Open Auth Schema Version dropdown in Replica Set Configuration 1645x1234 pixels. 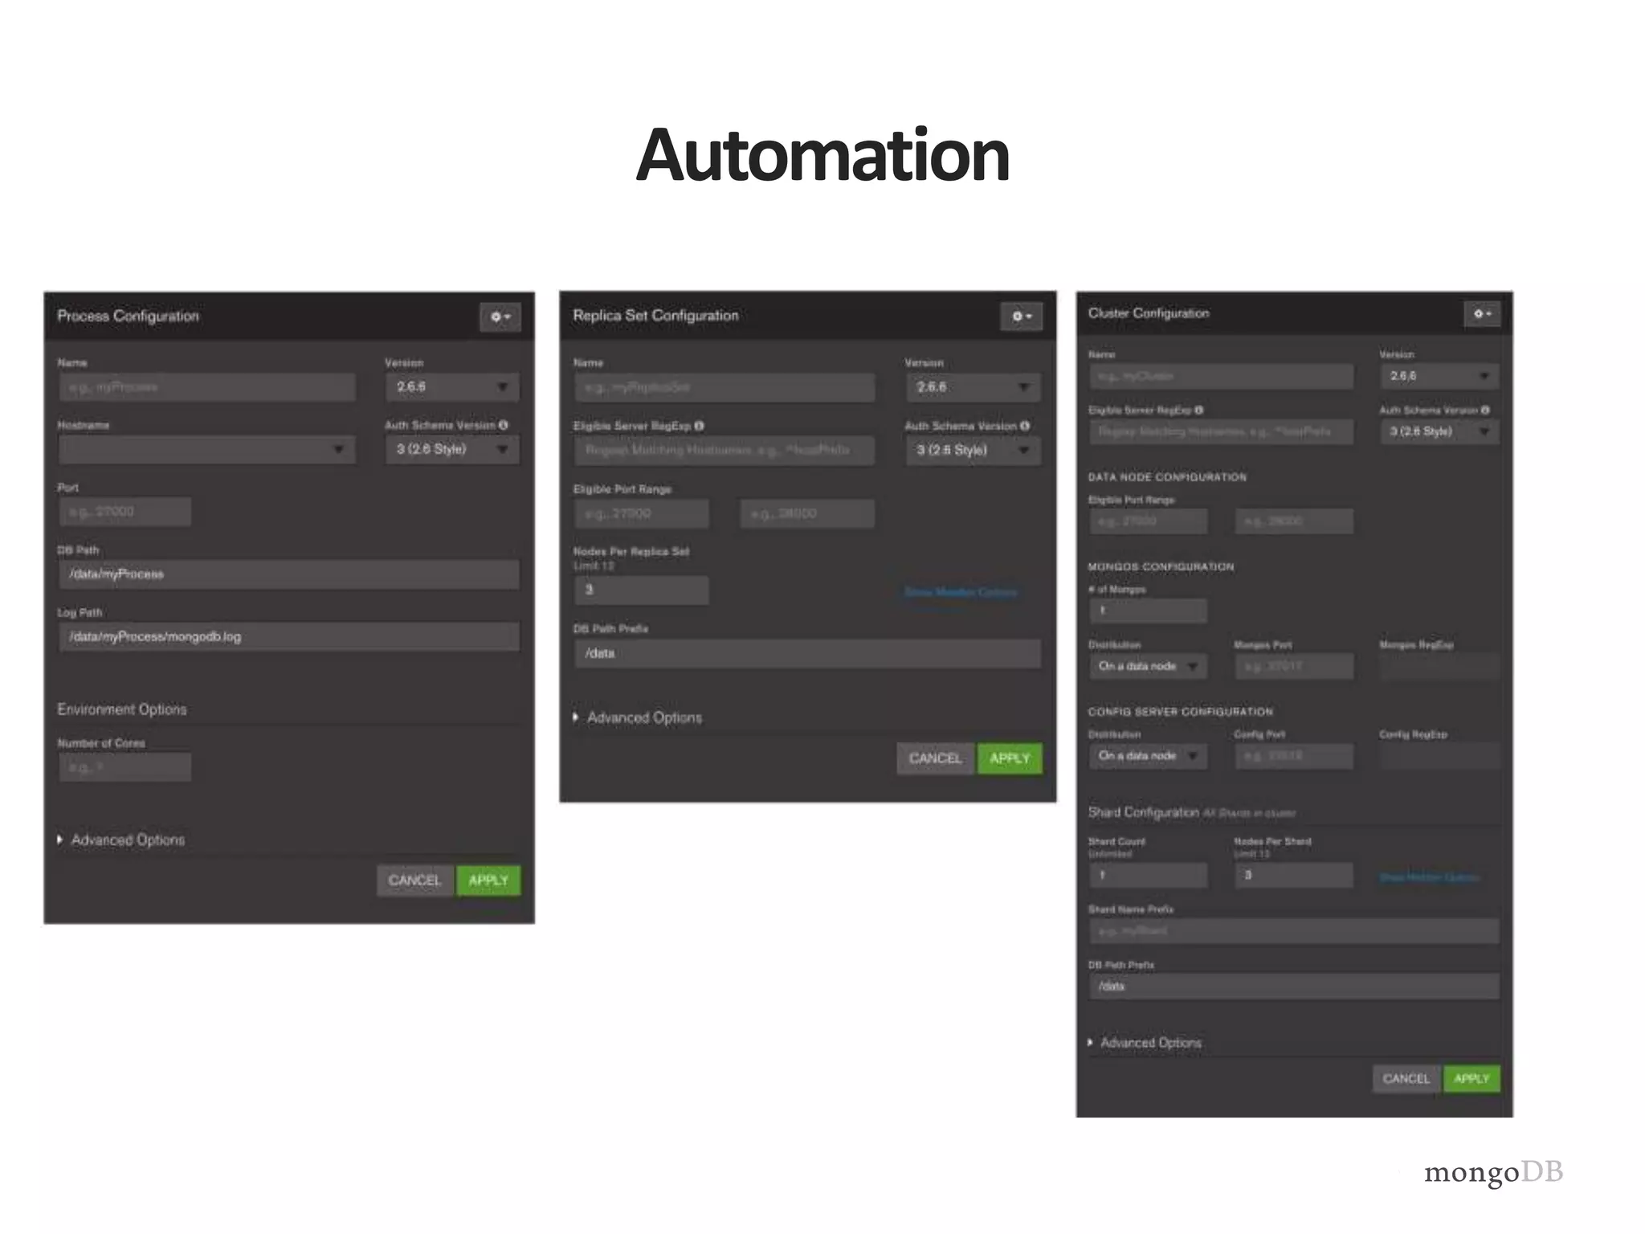973,450
